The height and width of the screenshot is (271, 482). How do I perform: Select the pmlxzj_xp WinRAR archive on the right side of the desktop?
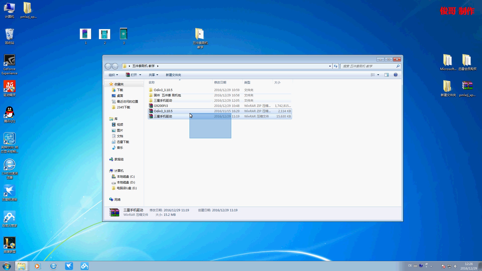click(467, 88)
